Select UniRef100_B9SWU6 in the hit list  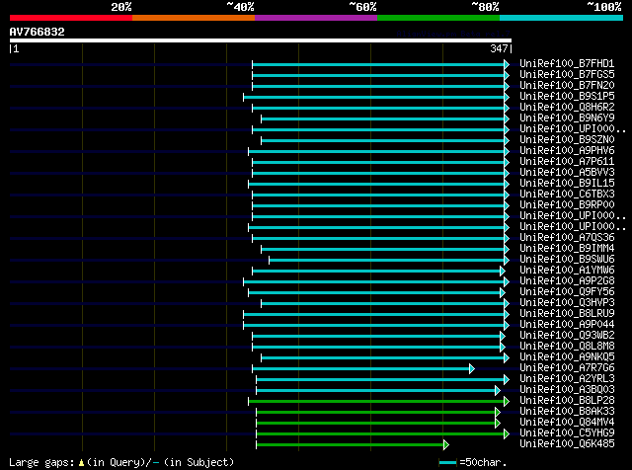pos(567,260)
